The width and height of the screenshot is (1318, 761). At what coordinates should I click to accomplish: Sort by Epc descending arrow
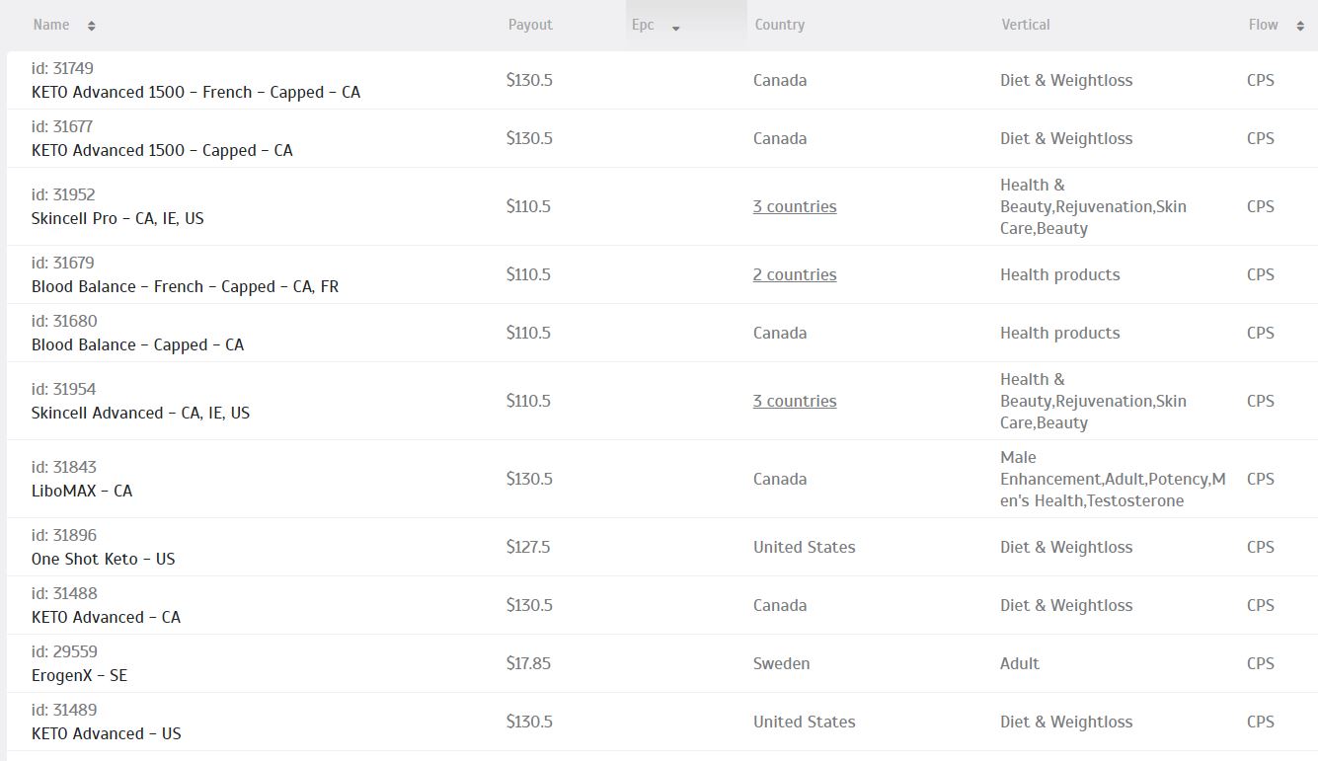pyautogui.click(x=676, y=29)
